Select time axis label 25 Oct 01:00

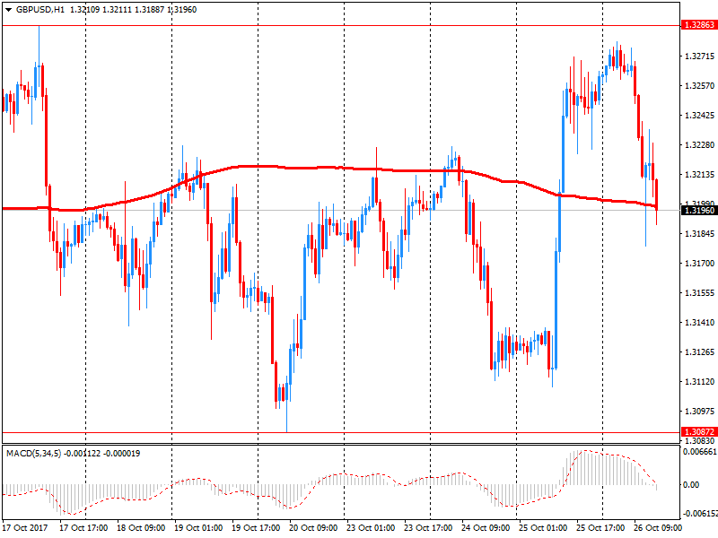(x=543, y=527)
